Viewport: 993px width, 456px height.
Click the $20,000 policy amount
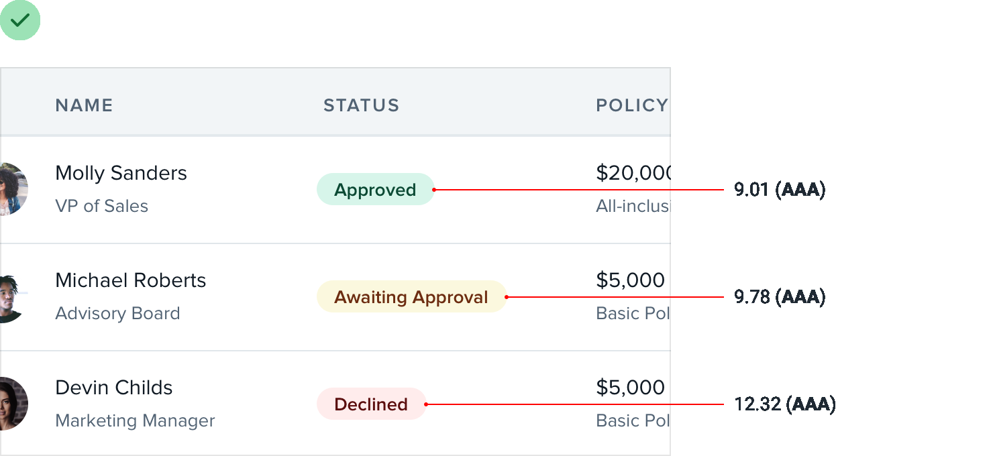point(633,173)
